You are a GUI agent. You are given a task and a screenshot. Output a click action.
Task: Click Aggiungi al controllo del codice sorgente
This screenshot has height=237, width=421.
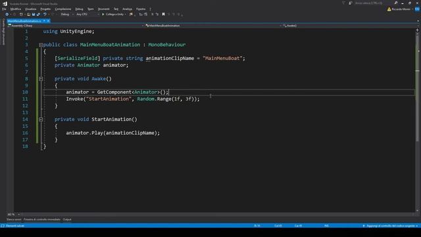click(x=391, y=226)
